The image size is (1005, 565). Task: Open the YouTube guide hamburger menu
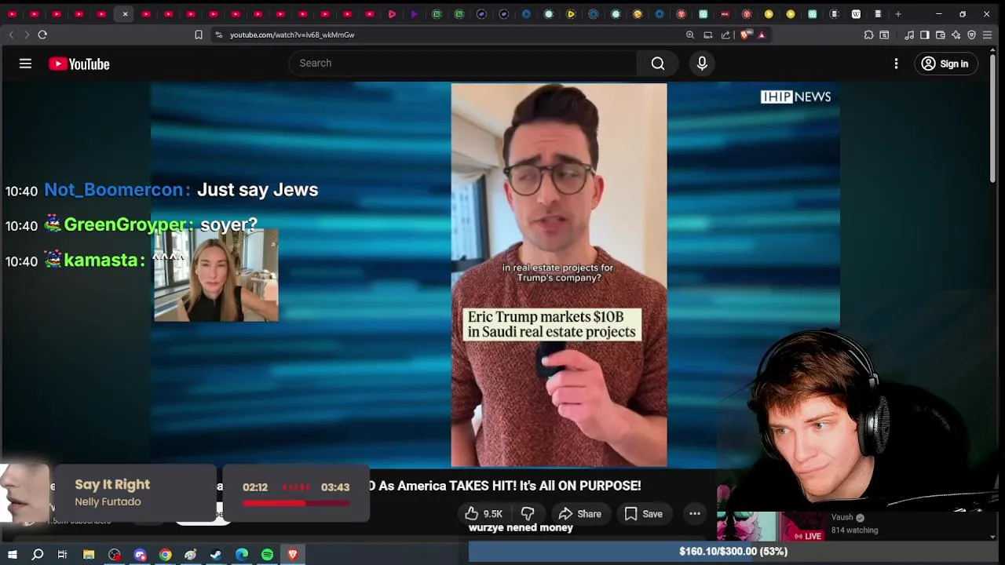click(25, 64)
